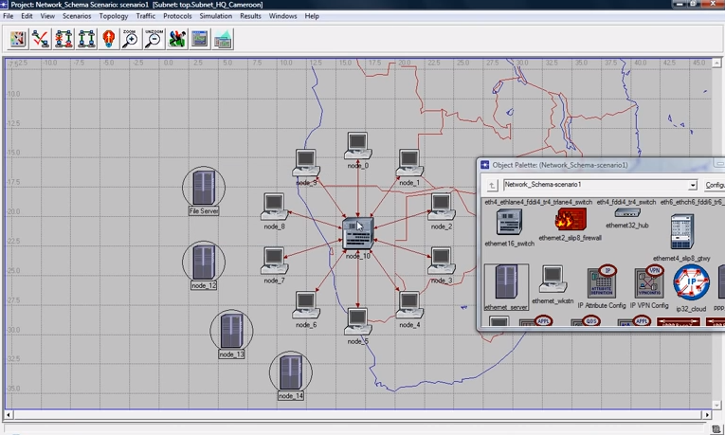Image resolution: width=725 pixels, height=435 pixels.
Task: Click the Object Palette title bar
Action: tap(601, 165)
